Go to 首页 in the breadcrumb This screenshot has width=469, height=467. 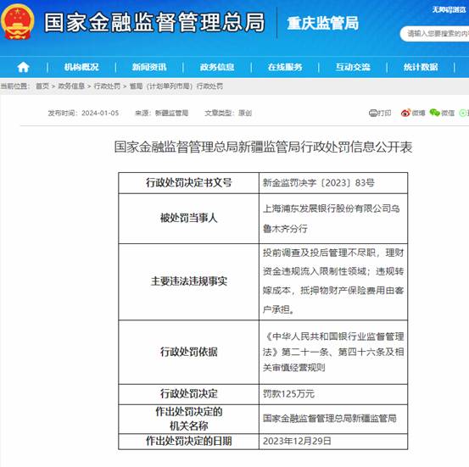coord(42,86)
